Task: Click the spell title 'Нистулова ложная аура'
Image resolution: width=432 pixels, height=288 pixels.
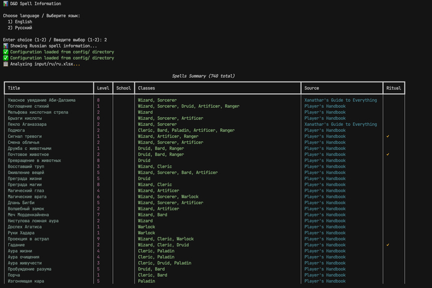Action: [x=33, y=221]
